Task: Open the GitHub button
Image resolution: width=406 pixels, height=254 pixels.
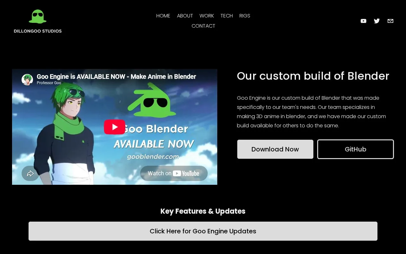Action: point(356,149)
